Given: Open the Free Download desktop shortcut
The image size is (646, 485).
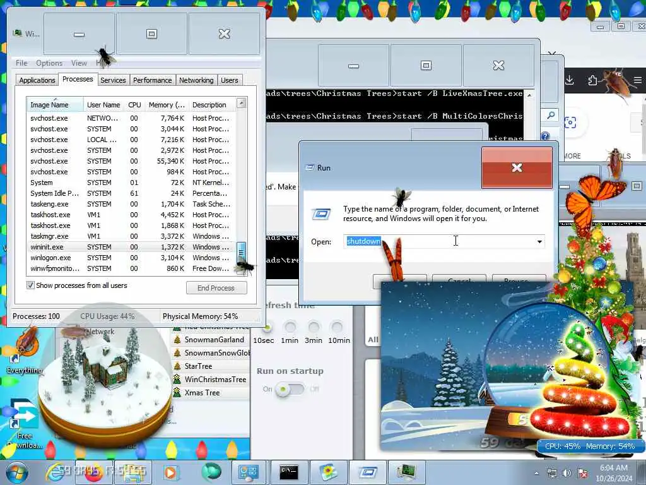Looking at the screenshot, I should click(24, 422).
